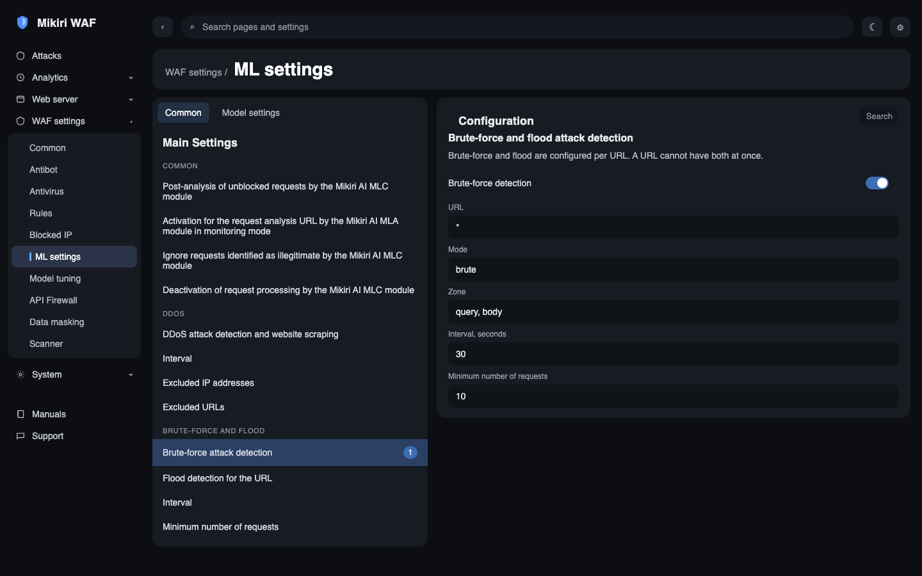Image resolution: width=922 pixels, height=576 pixels.
Task: Go to API Firewall page
Action: pyautogui.click(x=74, y=300)
